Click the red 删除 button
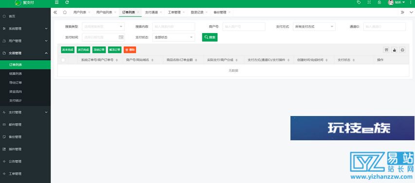Screen dimensions: 415x183 pyautogui.click(x=130, y=50)
